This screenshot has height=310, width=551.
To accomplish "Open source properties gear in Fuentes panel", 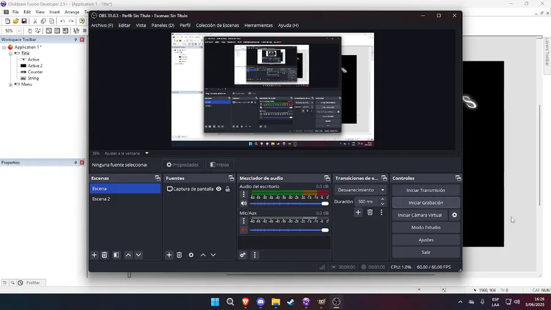I will point(191,255).
